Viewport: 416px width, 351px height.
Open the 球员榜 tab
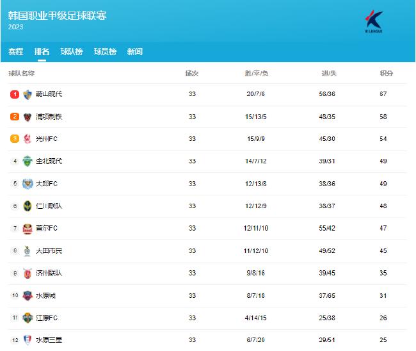[105, 51]
